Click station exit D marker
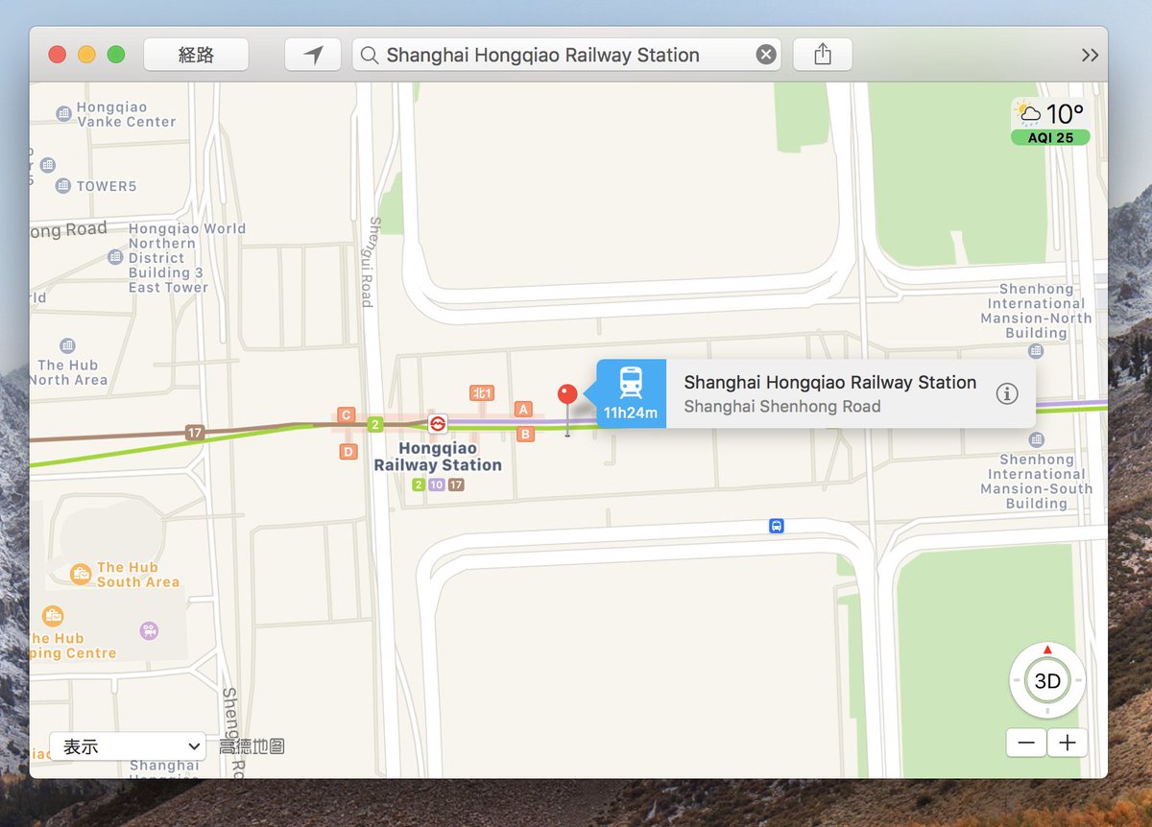This screenshot has width=1152, height=827. click(348, 451)
